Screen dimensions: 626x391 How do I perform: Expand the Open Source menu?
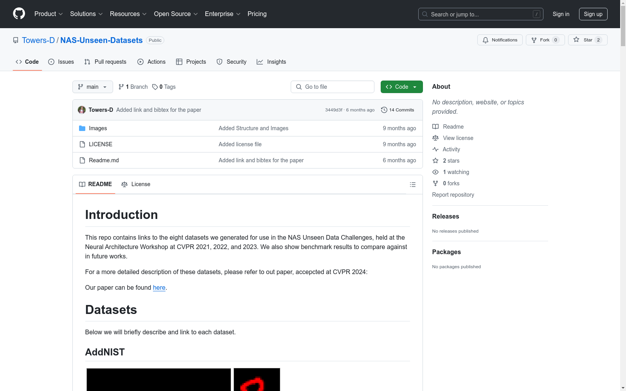(x=176, y=14)
